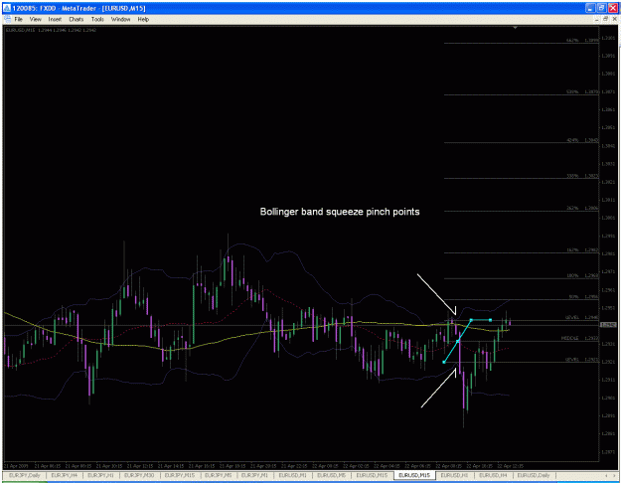Select the active EURUSD,M15 chart tab
621x483 pixels.
414,475
